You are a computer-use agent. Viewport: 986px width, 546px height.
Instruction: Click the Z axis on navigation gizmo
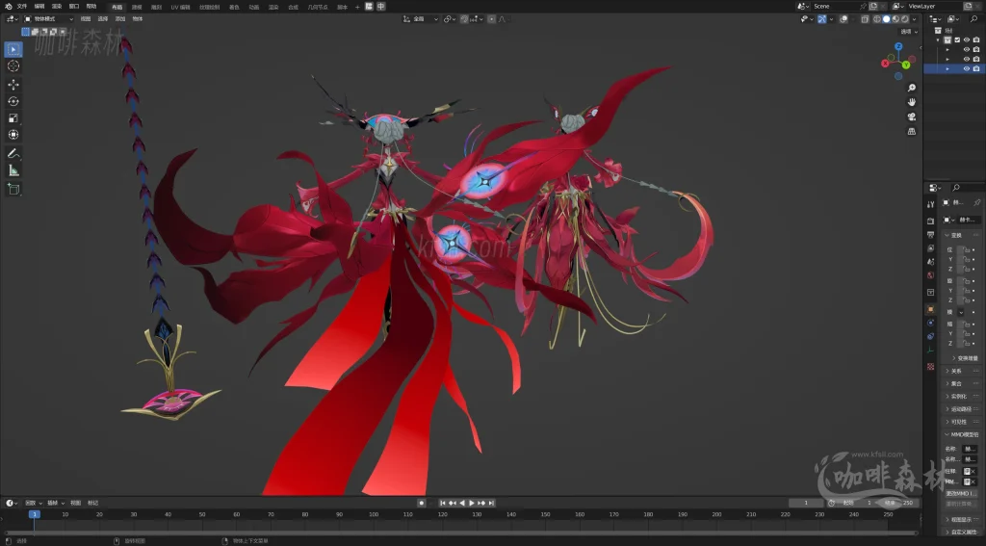[898, 46]
